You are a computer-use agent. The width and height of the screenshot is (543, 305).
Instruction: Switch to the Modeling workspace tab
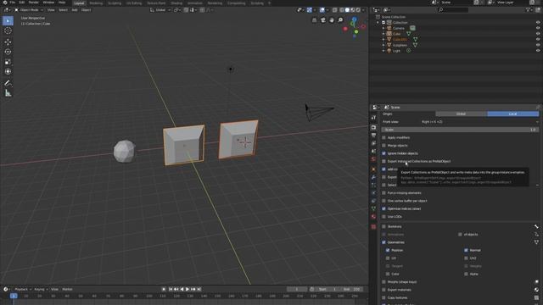96,3
